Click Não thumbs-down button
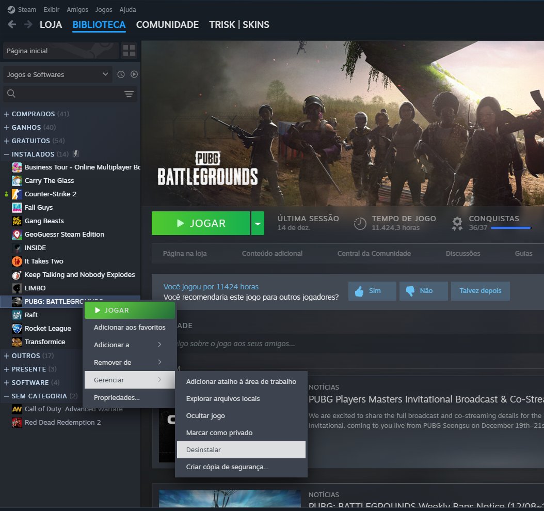544x511 pixels. (x=424, y=291)
